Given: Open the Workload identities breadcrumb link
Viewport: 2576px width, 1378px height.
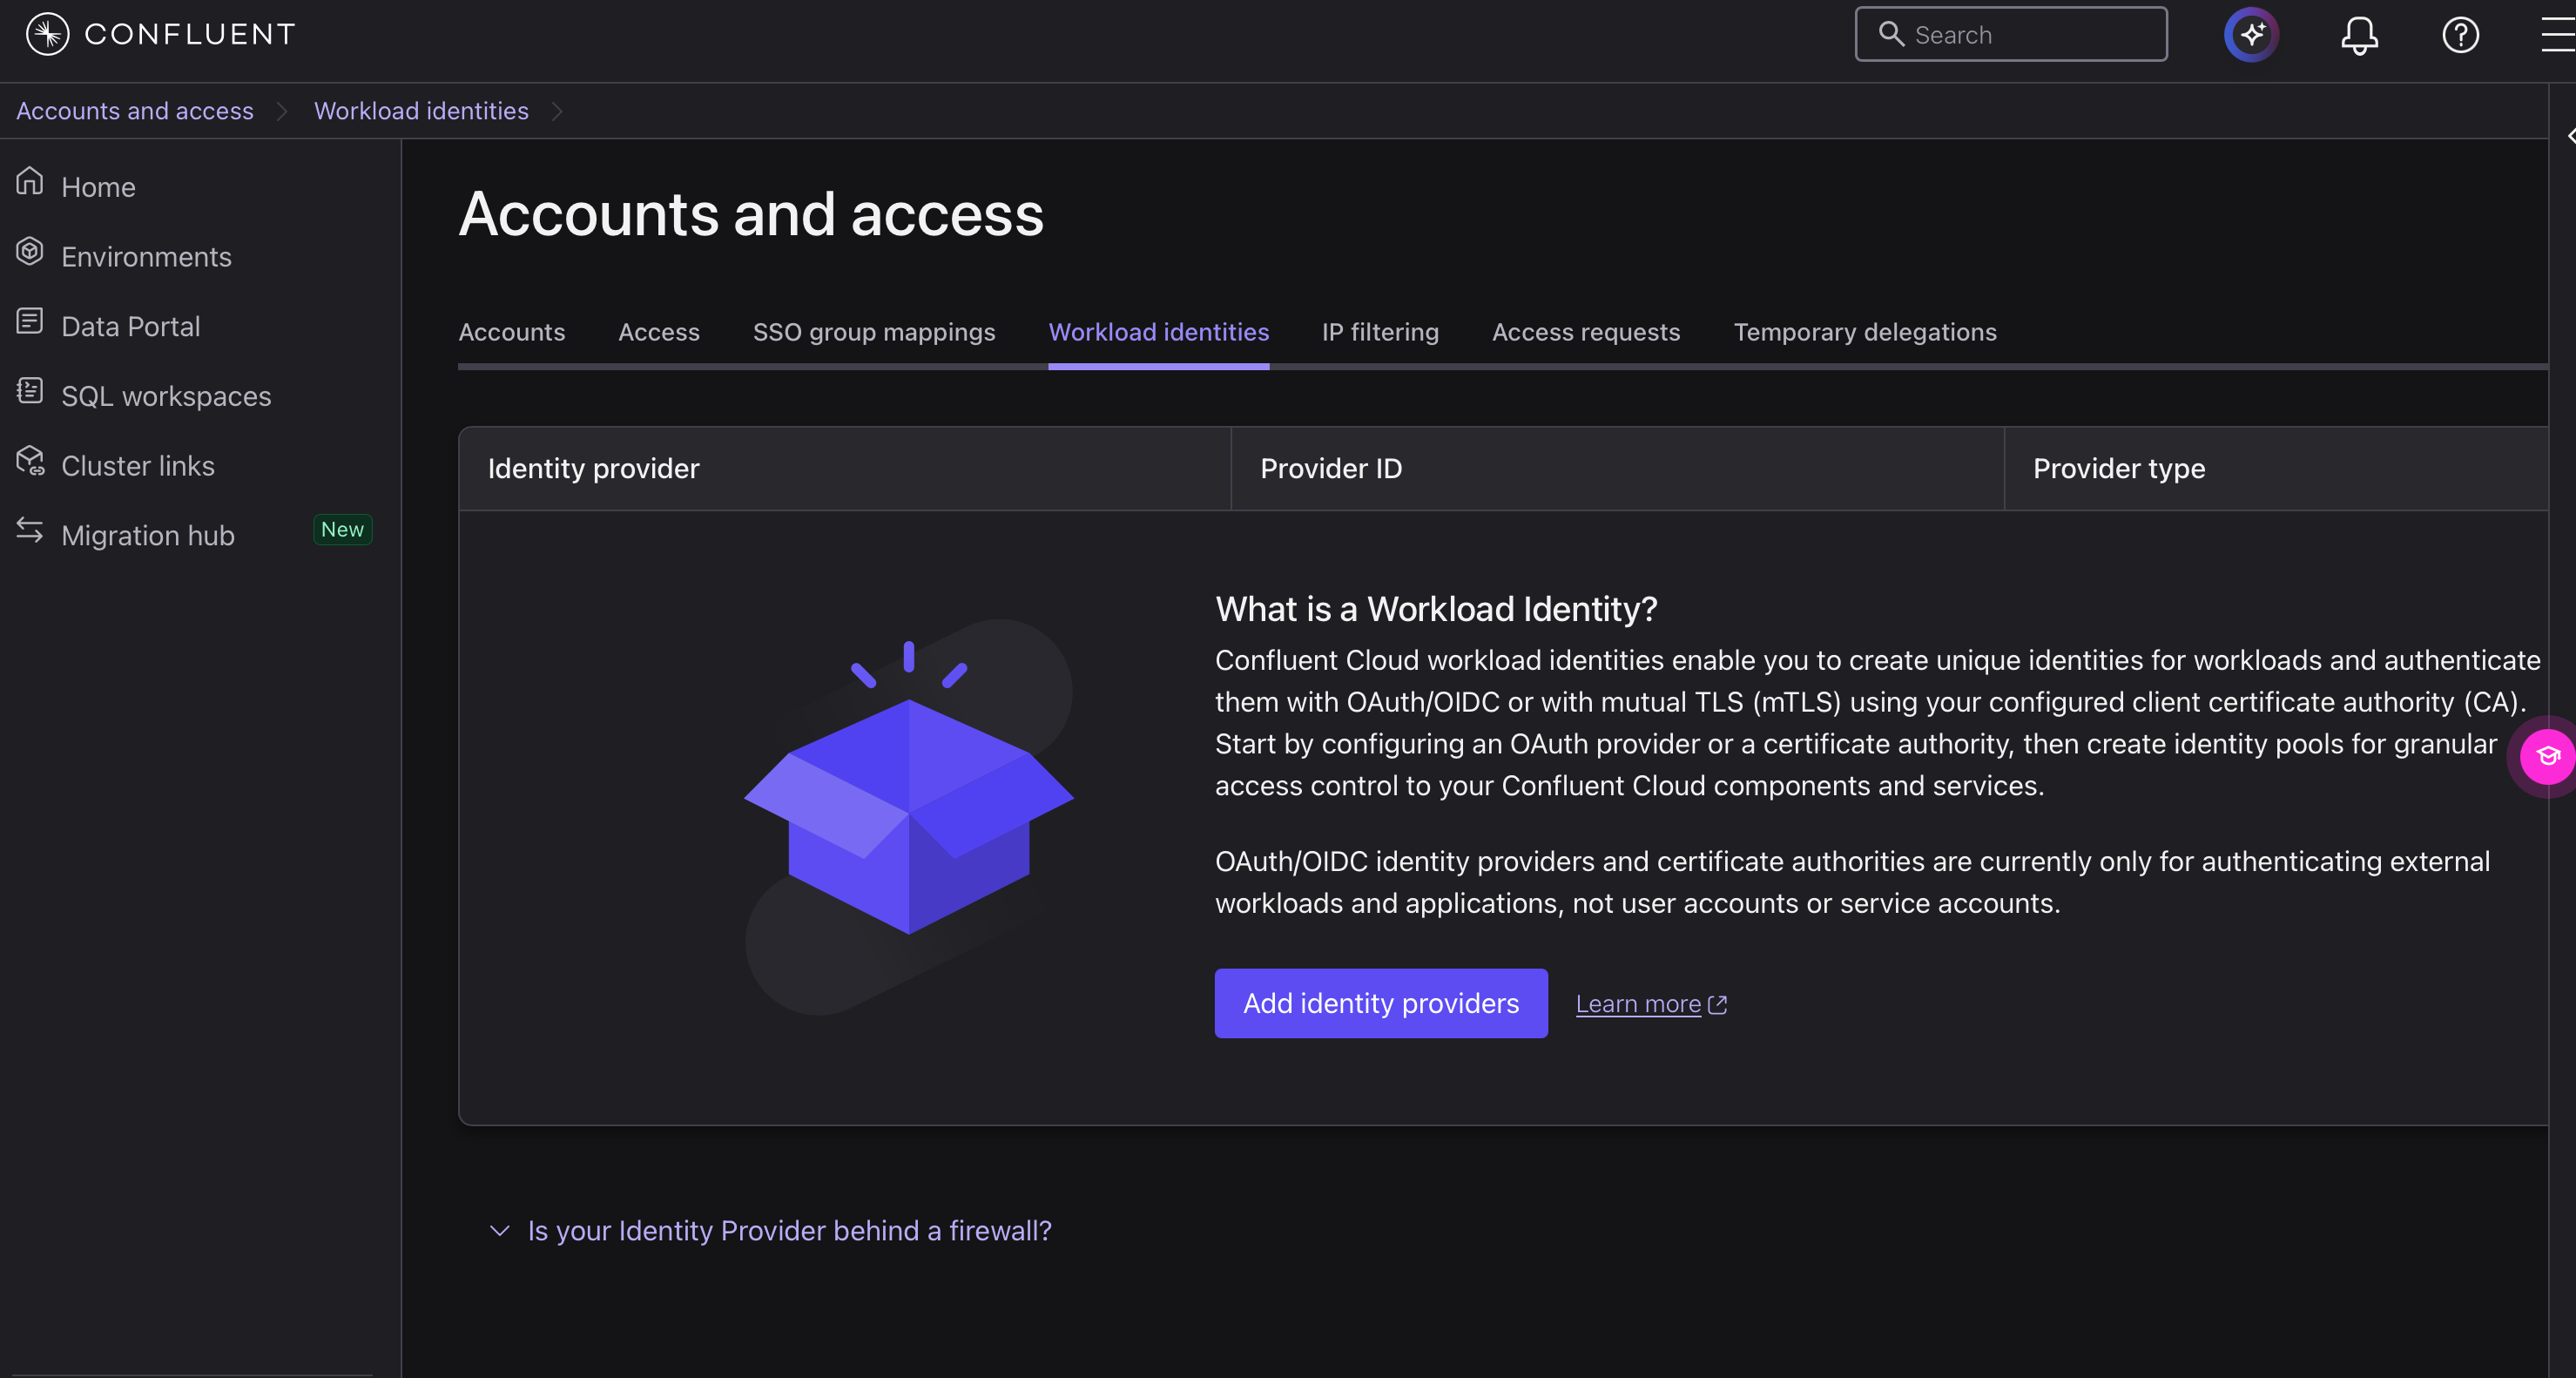Looking at the screenshot, I should point(421,111).
